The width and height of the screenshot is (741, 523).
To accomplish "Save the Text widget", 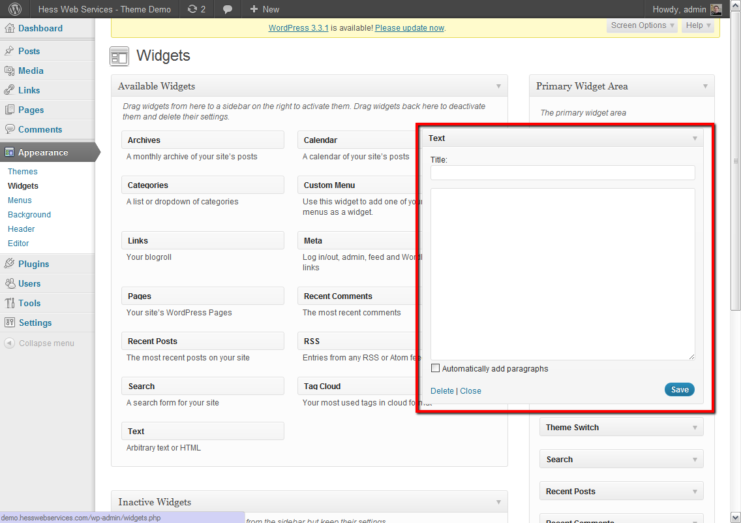I will [x=680, y=390].
